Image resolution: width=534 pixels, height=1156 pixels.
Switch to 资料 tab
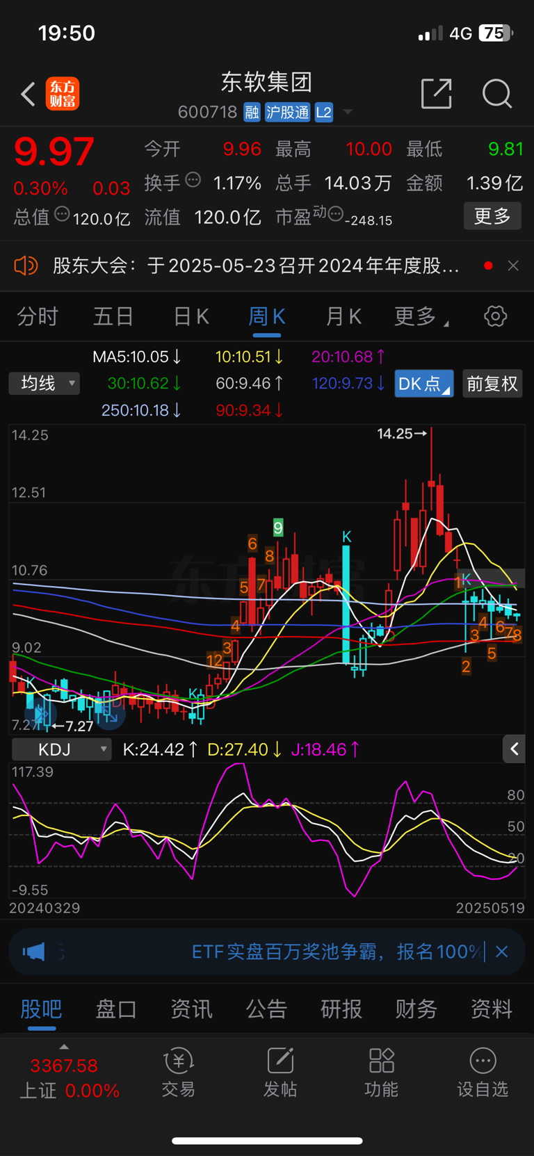[492, 1009]
